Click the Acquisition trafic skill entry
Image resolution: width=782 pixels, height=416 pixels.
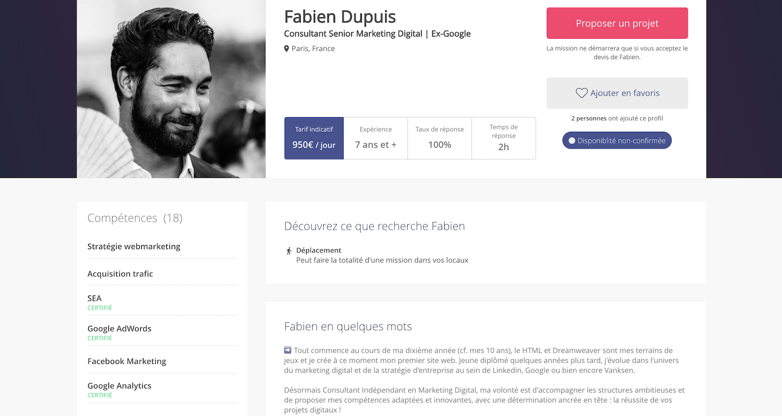120,273
